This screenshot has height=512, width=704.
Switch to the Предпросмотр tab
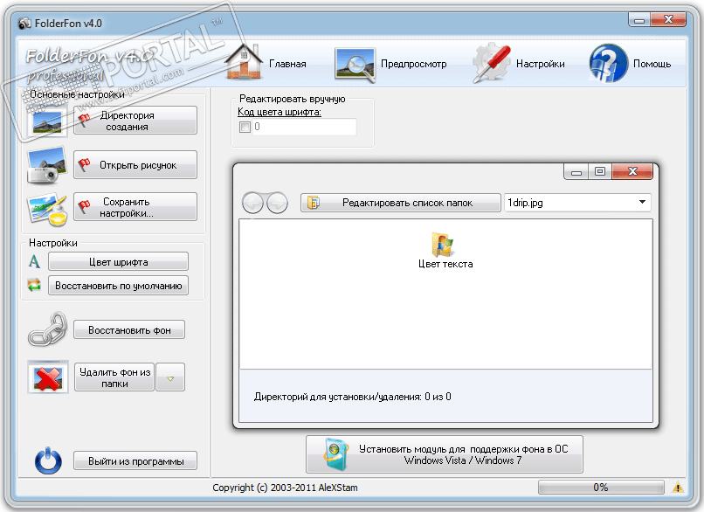tap(413, 64)
